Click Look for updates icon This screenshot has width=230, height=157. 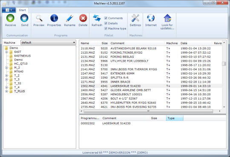pyautogui.click(x=167, y=18)
